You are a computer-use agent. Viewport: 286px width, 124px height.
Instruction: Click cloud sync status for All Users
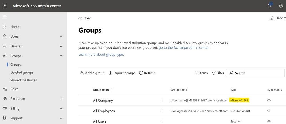point(269,121)
